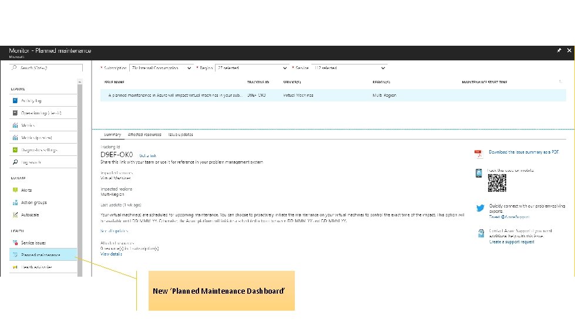575x323 pixels.
Task: Open Autoscale menu item
Action: (x=43, y=215)
